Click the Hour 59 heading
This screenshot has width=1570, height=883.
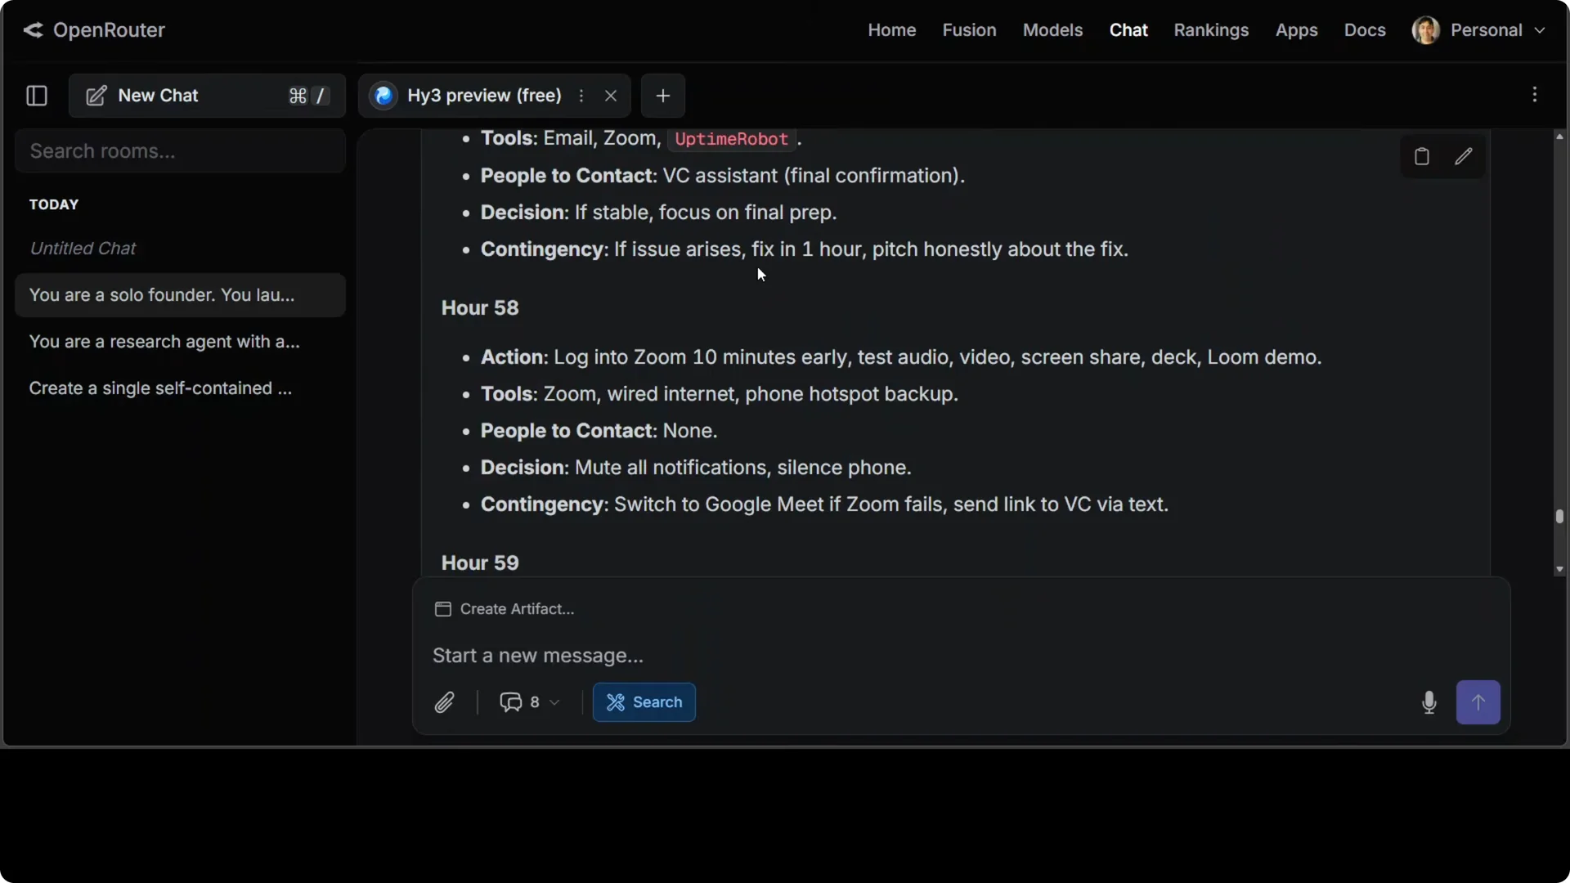point(480,563)
